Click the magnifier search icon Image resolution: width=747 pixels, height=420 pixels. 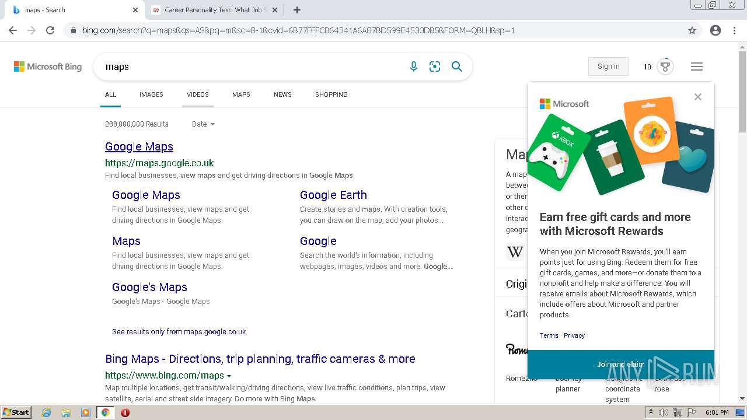[457, 66]
